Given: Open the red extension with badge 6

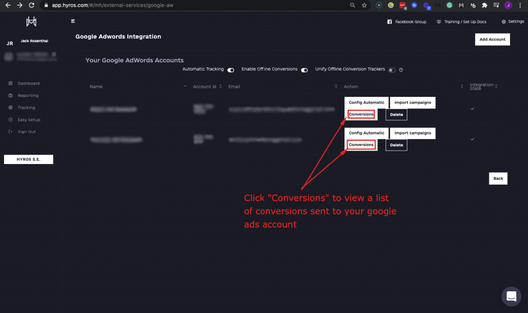Looking at the screenshot, I should click(x=403, y=5).
